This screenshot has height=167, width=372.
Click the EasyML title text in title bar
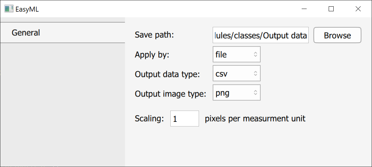tap(27, 9)
